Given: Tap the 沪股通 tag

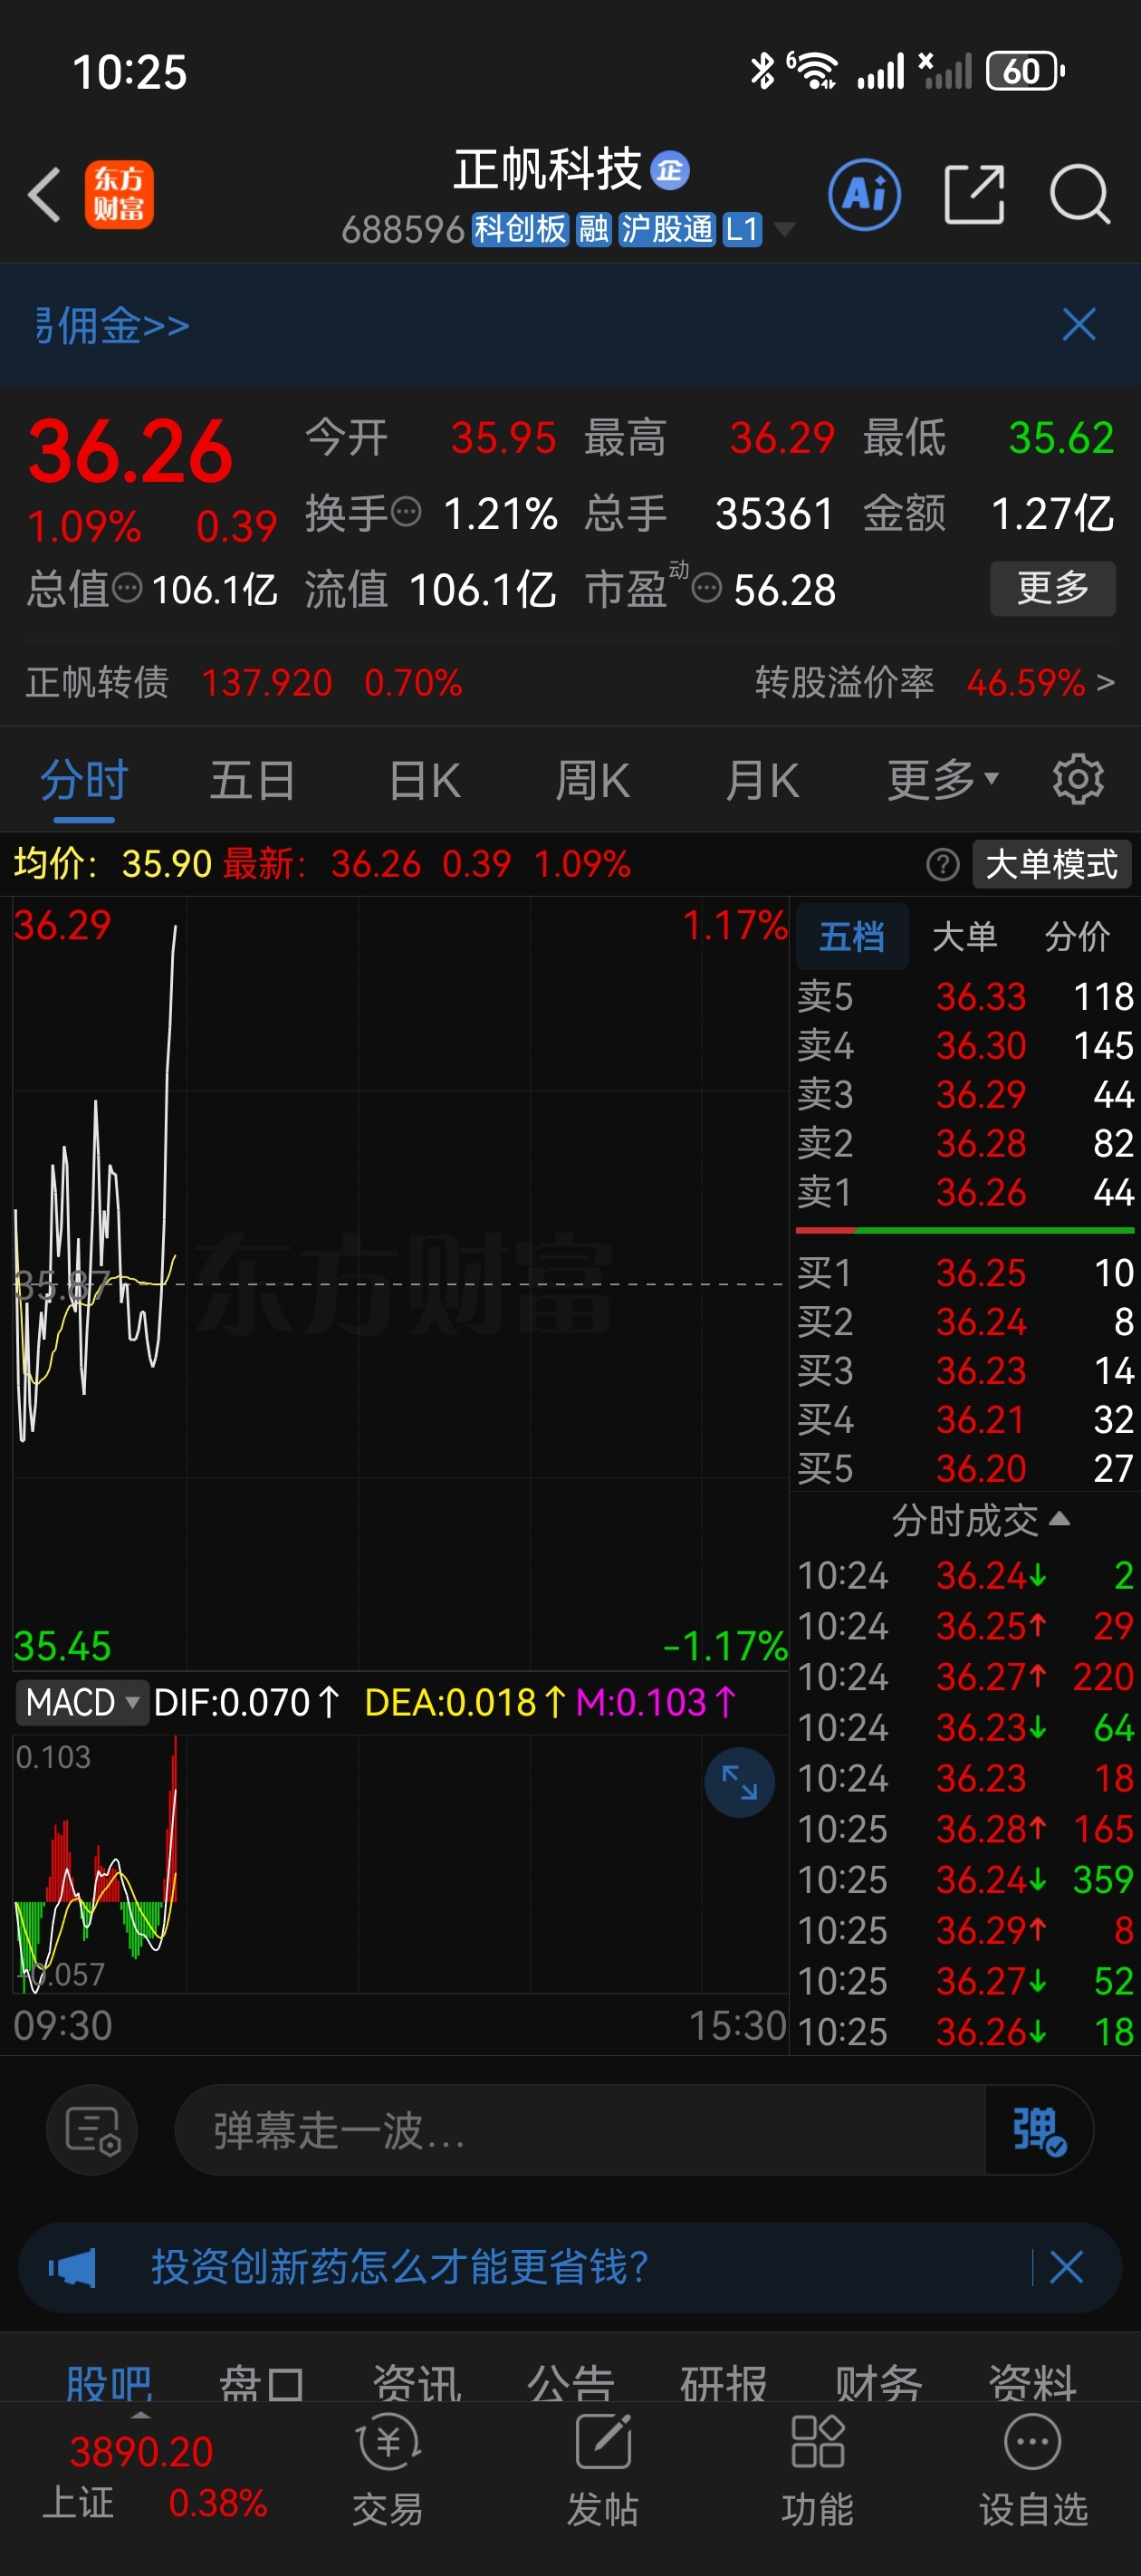Looking at the screenshot, I should pos(667,230).
